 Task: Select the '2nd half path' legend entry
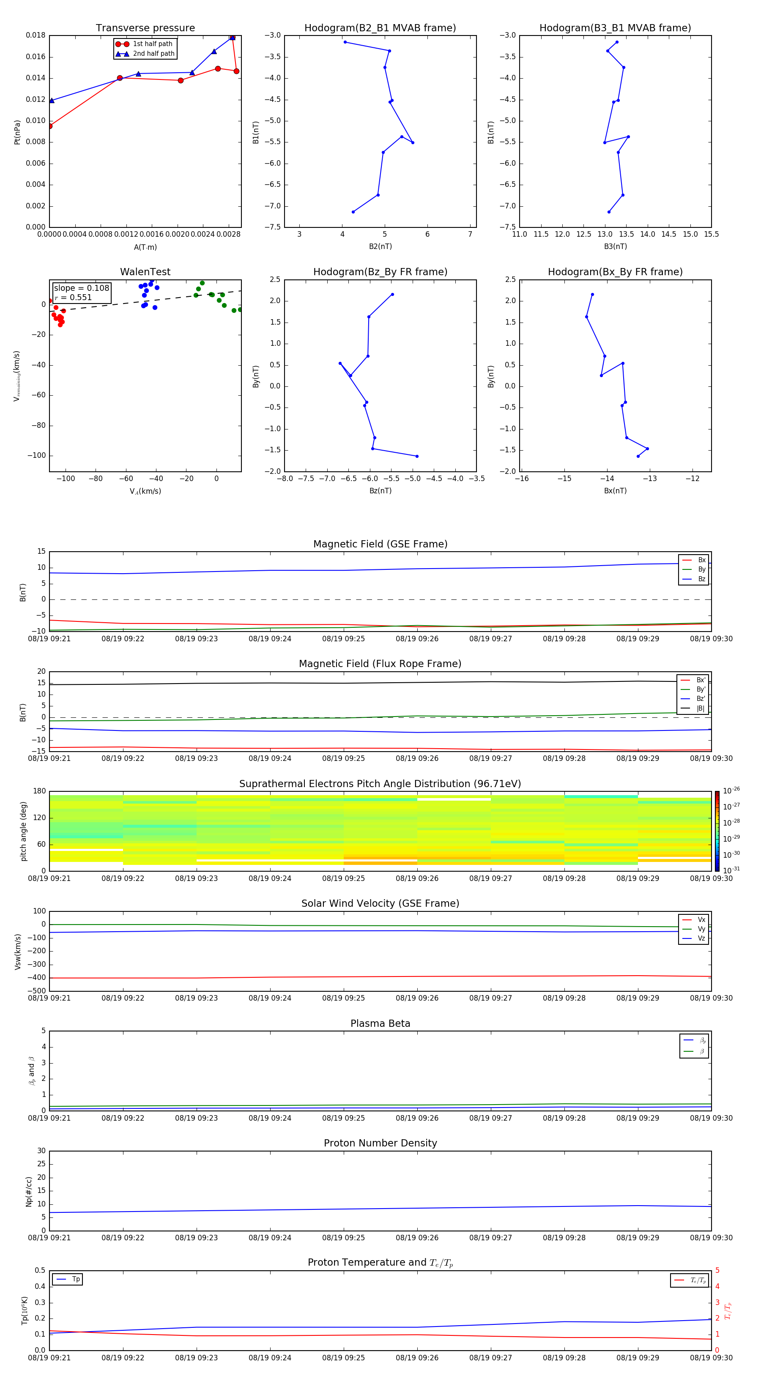145,54
